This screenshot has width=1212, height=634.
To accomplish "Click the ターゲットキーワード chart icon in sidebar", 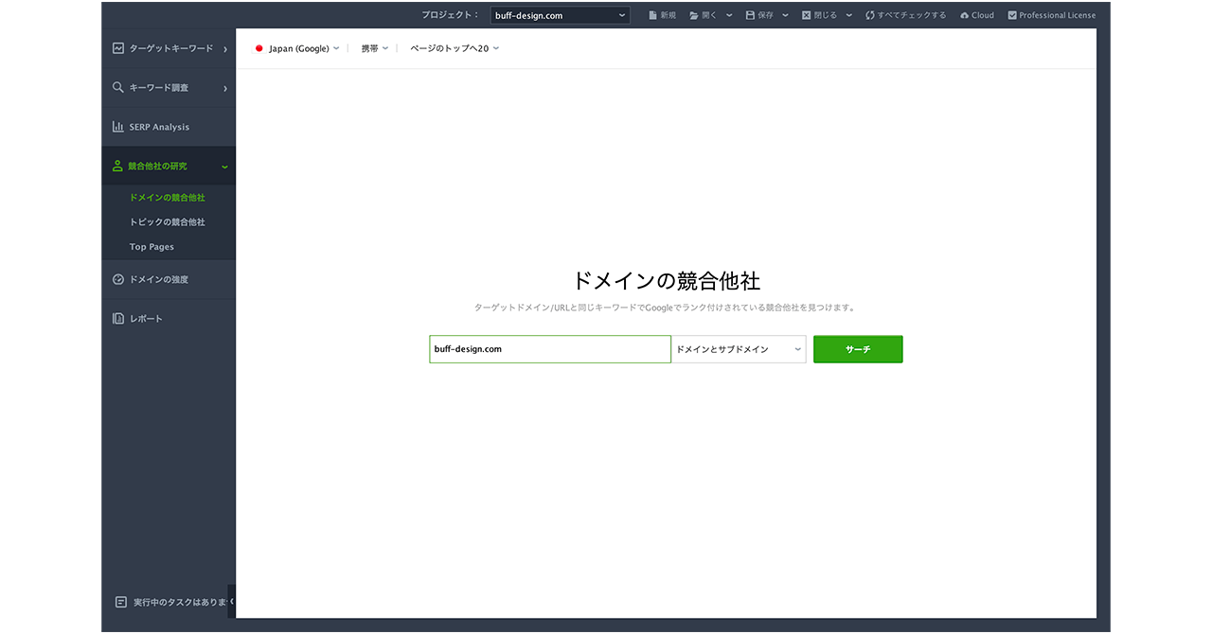I will click(118, 48).
